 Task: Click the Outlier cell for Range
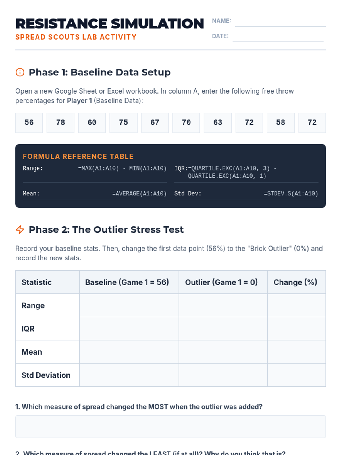pyautogui.click(x=223, y=305)
